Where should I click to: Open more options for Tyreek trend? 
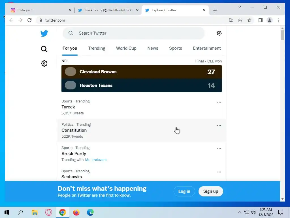pos(219,102)
